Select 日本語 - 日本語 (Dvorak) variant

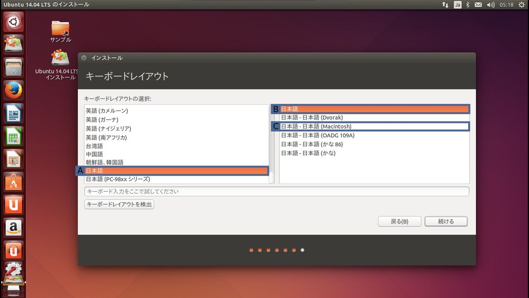tap(374, 118)
